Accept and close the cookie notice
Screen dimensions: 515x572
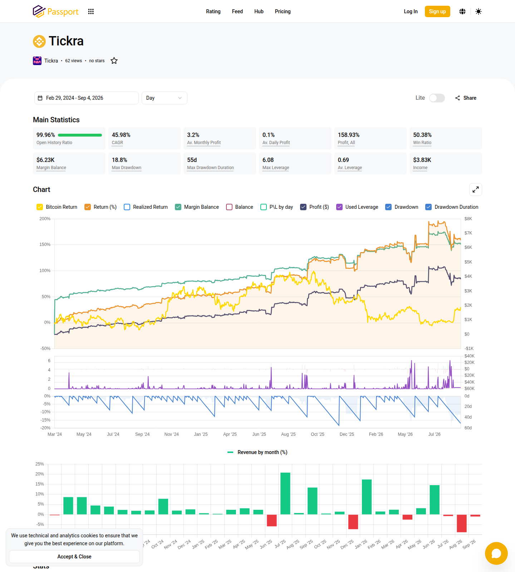coord(74,557)
